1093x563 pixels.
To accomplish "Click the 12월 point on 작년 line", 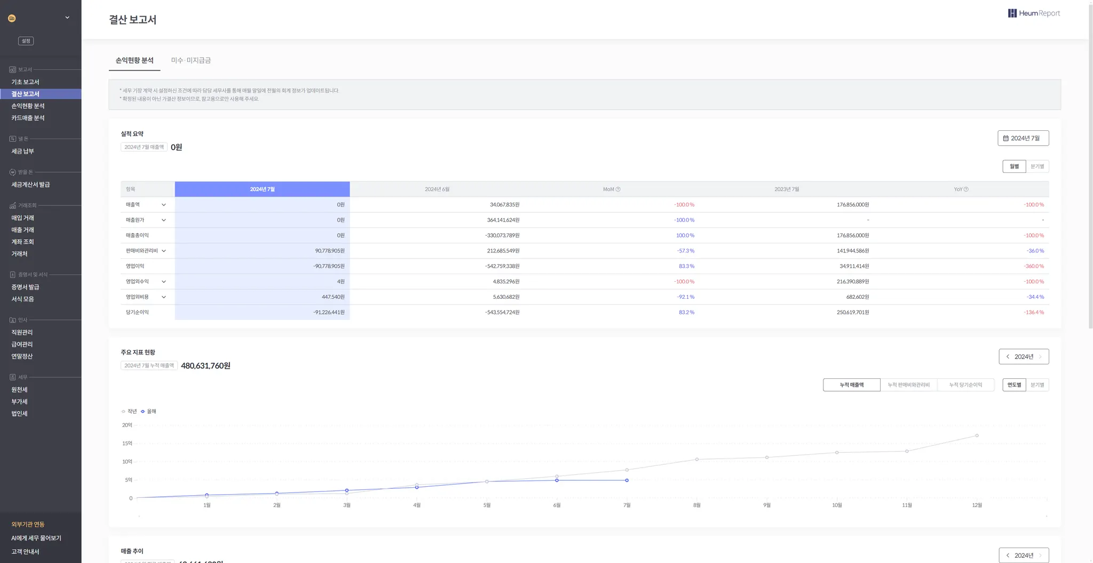I will pyautogui.click(x=977, y=436).
